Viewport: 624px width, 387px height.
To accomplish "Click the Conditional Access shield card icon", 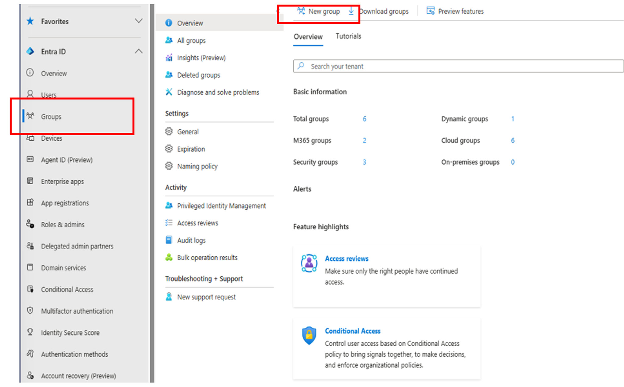I will (x=309, y=335).
